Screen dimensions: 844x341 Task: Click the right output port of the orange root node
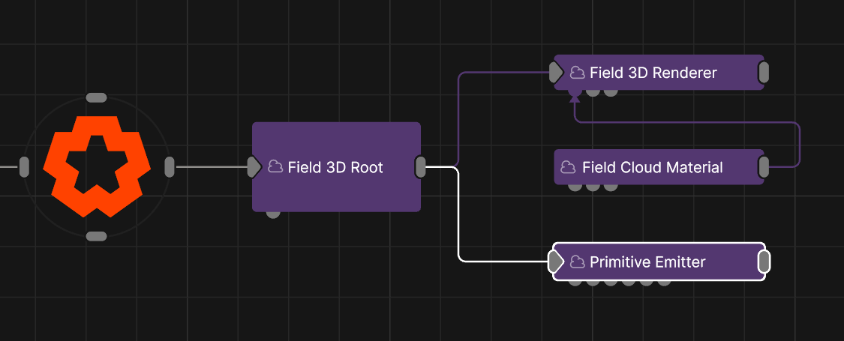tap(169, 166)
